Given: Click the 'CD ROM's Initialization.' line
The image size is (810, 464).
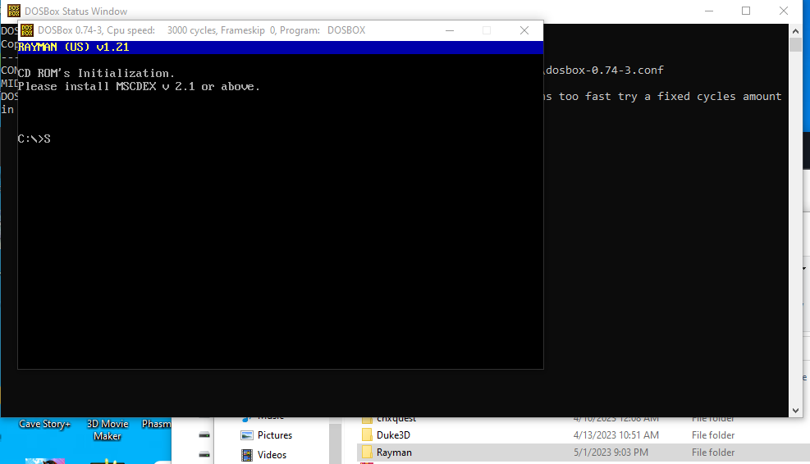Looking at the screenshot, I should (x=96, y=73).
